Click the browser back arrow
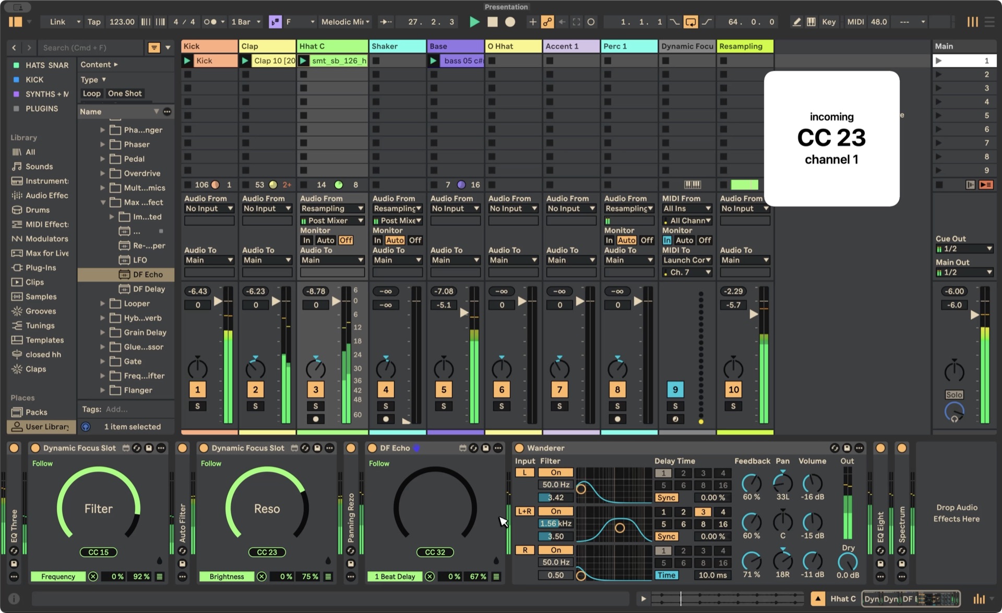 (x=14, y=47)
